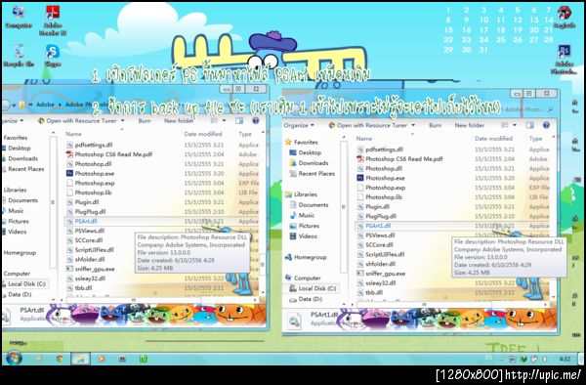Click Open with Resource Tuner in left window
This screenshot has height=385, width=586.
point(78,121)
